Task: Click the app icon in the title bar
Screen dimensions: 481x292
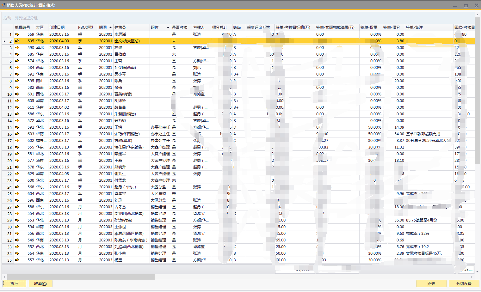Action: point(3,5)
